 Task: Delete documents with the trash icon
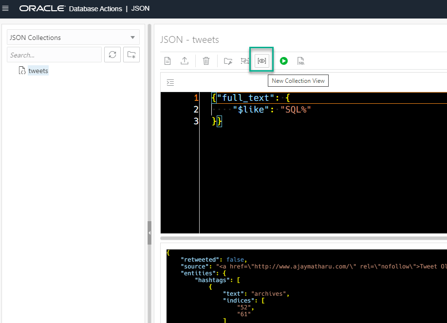click(206, 61)
